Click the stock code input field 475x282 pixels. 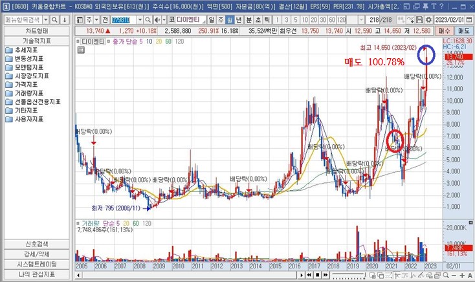[x=124, y=20]
